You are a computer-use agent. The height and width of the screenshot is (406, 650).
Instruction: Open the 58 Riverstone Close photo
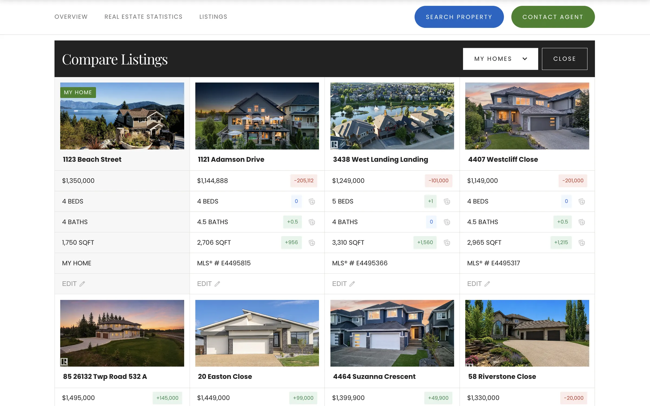tap(527, 333)
